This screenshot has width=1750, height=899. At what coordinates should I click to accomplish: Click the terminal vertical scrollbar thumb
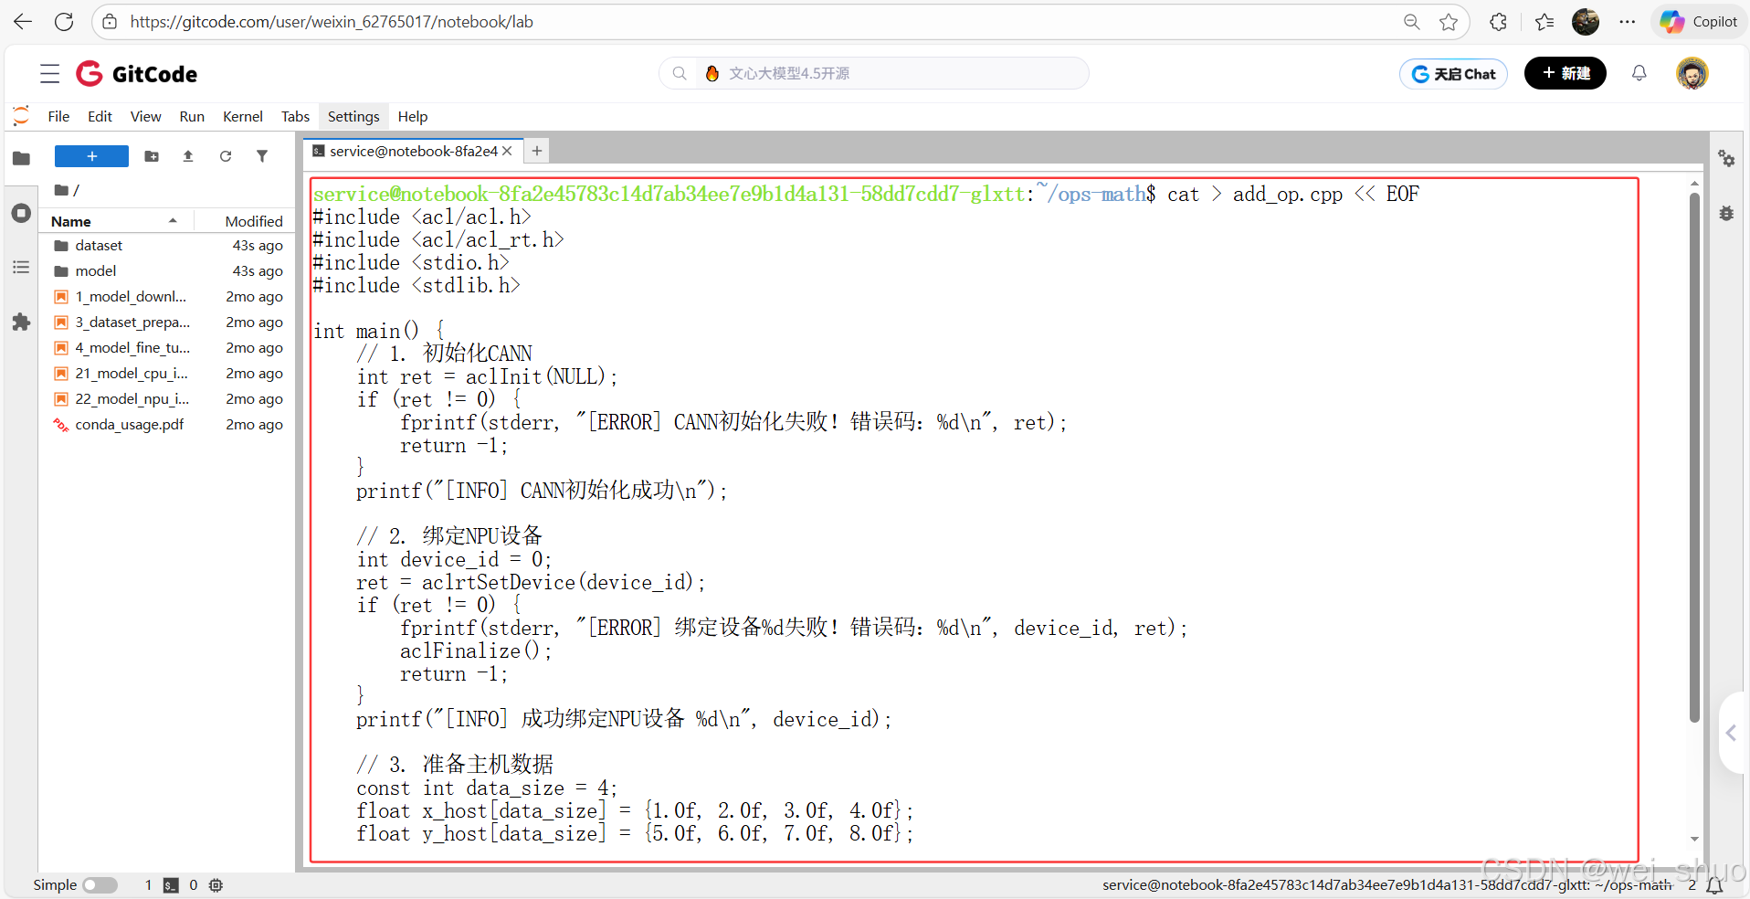1694,457
